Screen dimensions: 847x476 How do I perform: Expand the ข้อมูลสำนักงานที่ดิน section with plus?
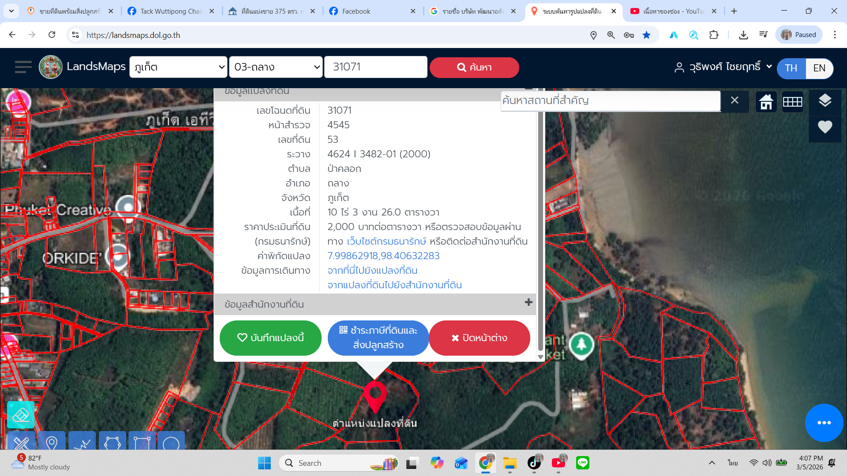pyautogui.click(x=528, y=302)
